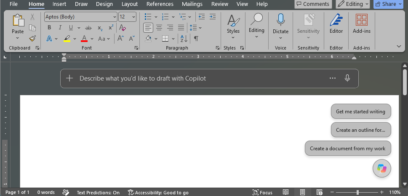Center align the text
This screenshot has height=196, width=408.
tap(159, 27)
